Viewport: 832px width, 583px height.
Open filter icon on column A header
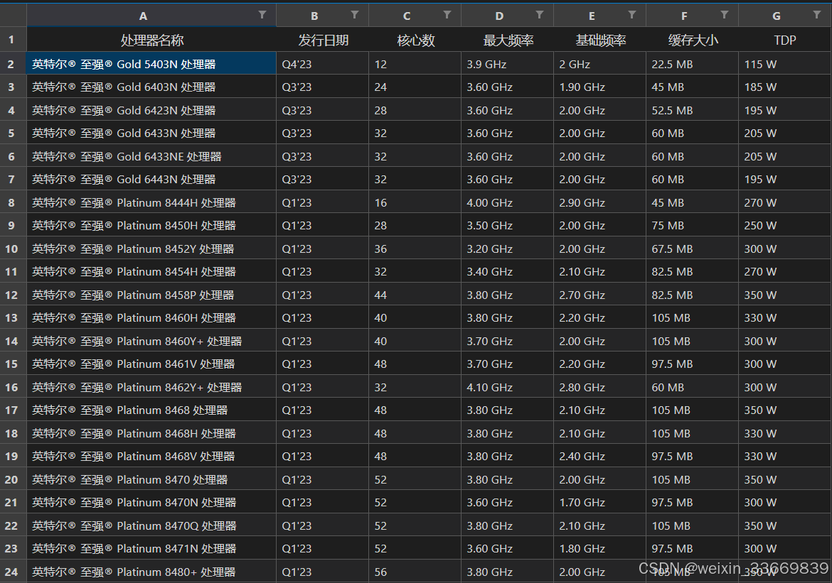coord(262,15)
